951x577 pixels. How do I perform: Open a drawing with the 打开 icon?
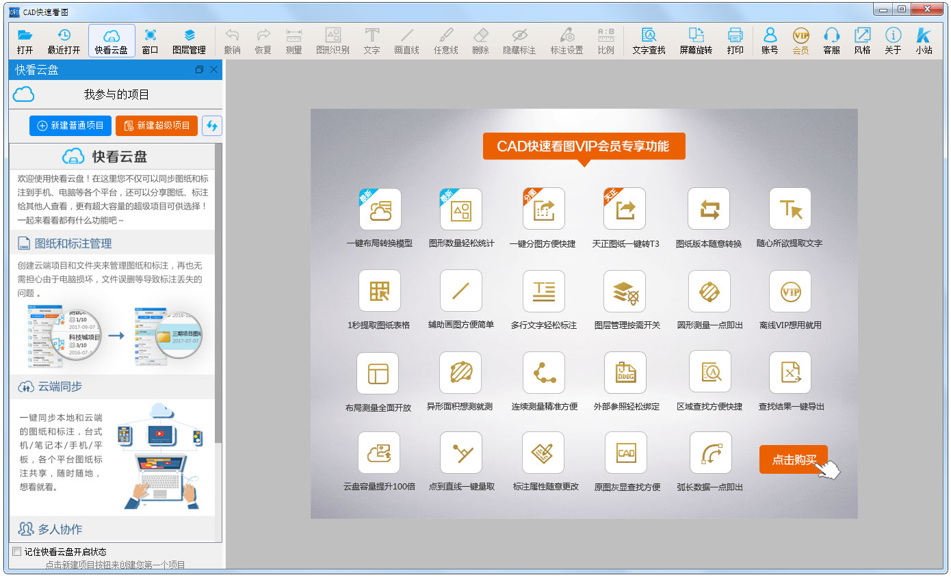pos(25,42)
